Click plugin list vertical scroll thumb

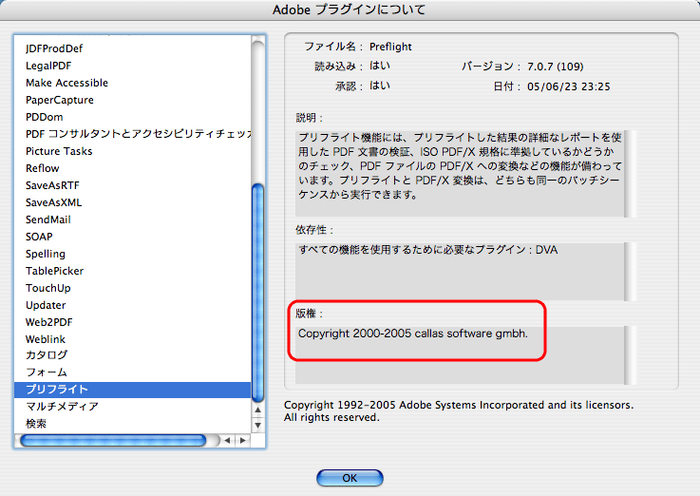tap(257, 293)
